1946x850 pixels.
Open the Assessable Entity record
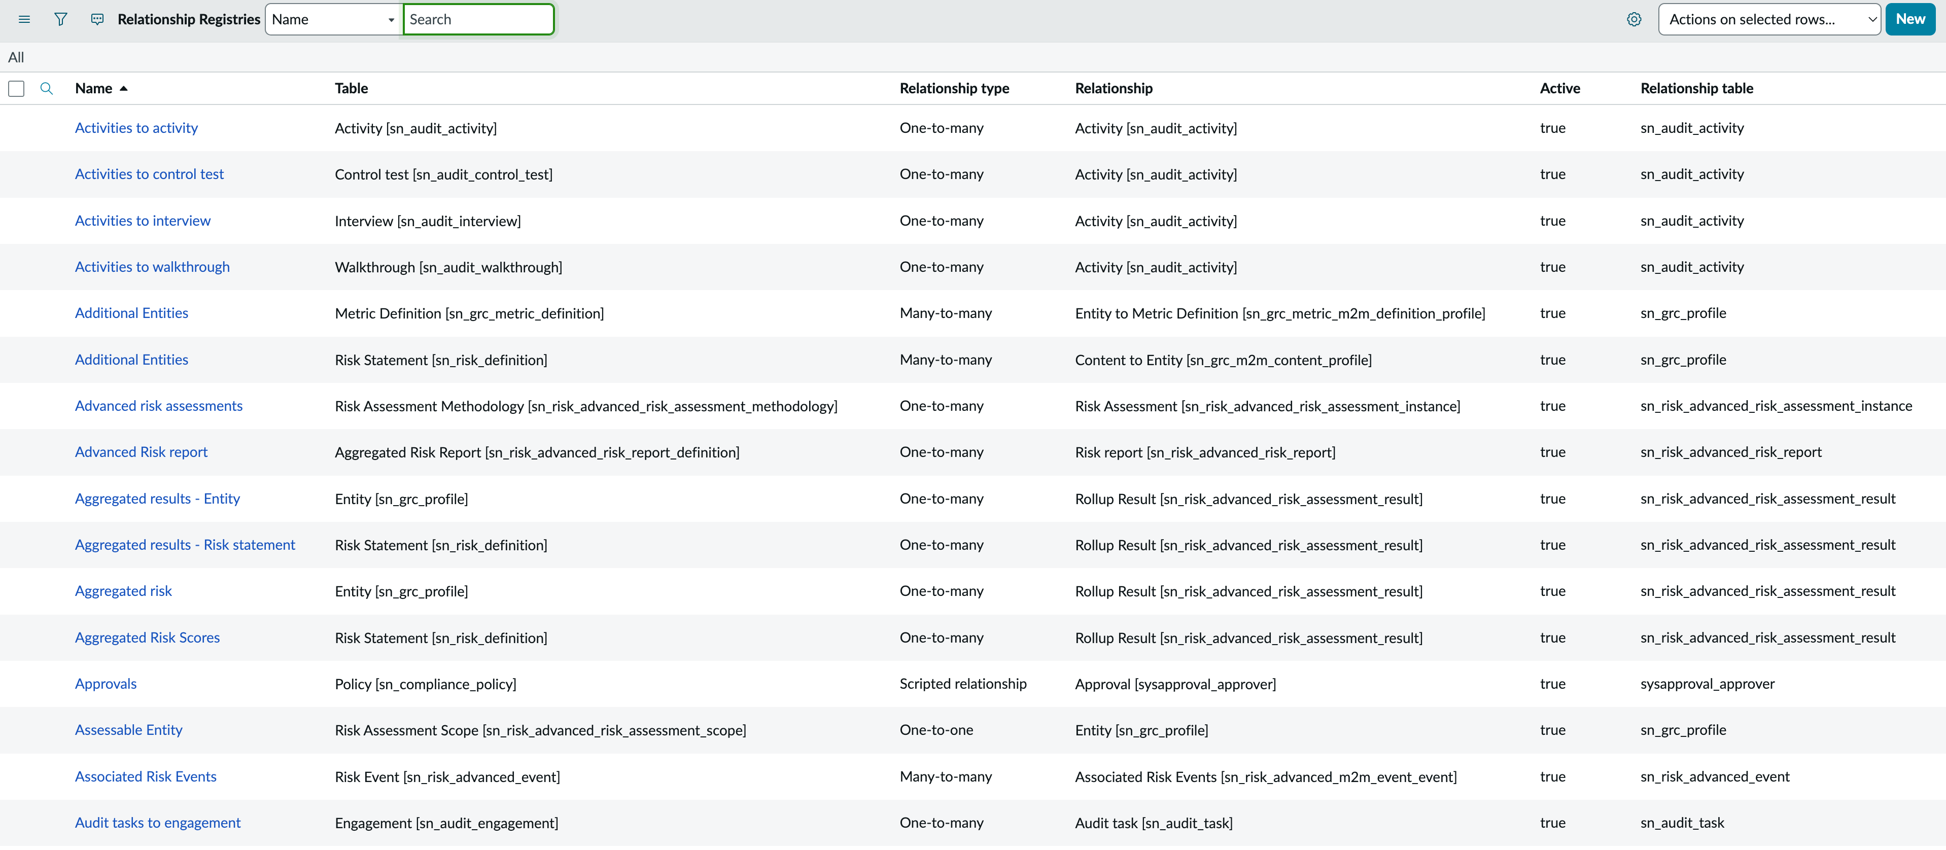click(128, 730)
